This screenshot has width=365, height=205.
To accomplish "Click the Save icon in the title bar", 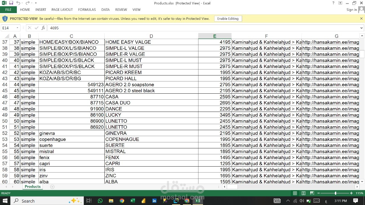I will [11, 3].
